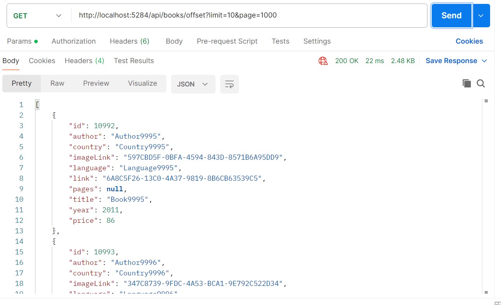The width and height of the screenshot is (501, 305).
Task: Open the Tests tab
Action: click(x=280, y=41)
